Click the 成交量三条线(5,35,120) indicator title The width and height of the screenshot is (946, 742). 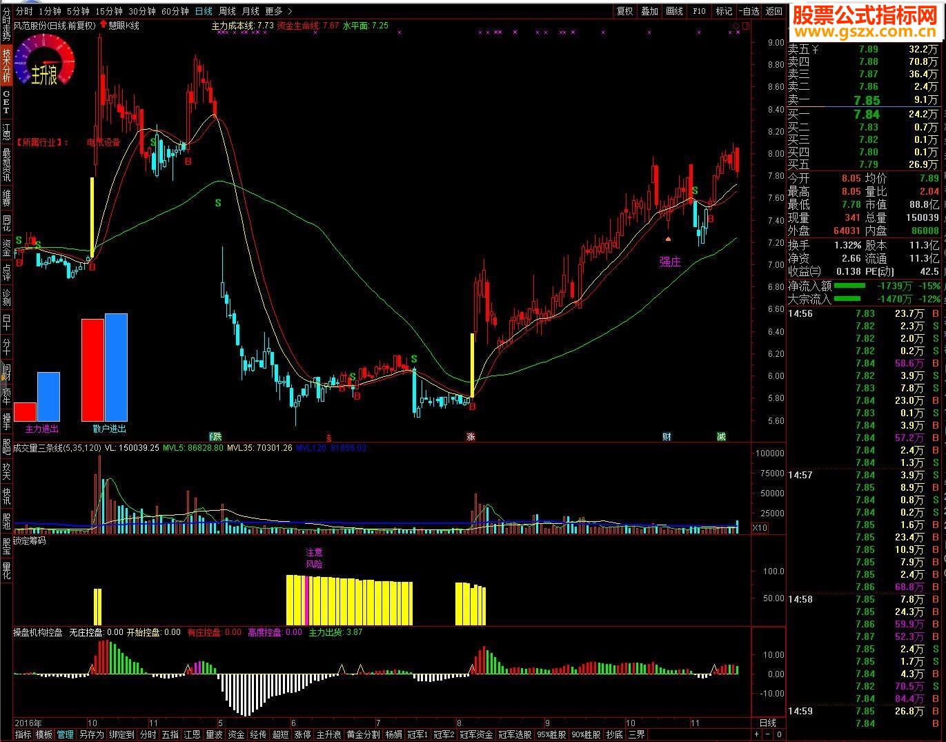click(57, 448)
